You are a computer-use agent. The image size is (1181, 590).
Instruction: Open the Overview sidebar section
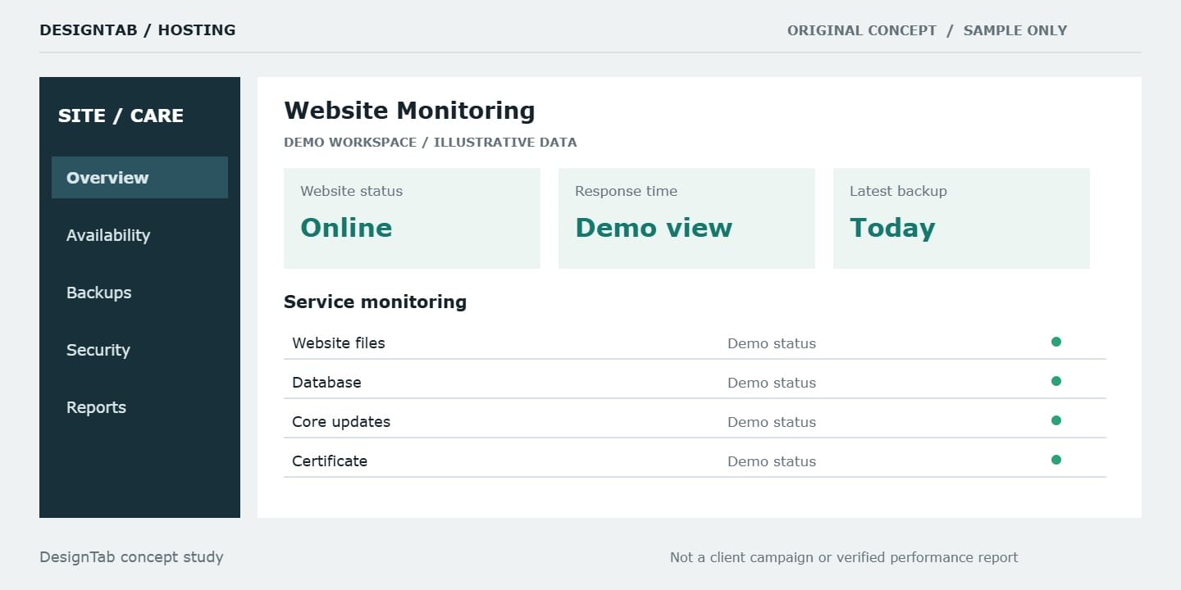tap(139, 178)
